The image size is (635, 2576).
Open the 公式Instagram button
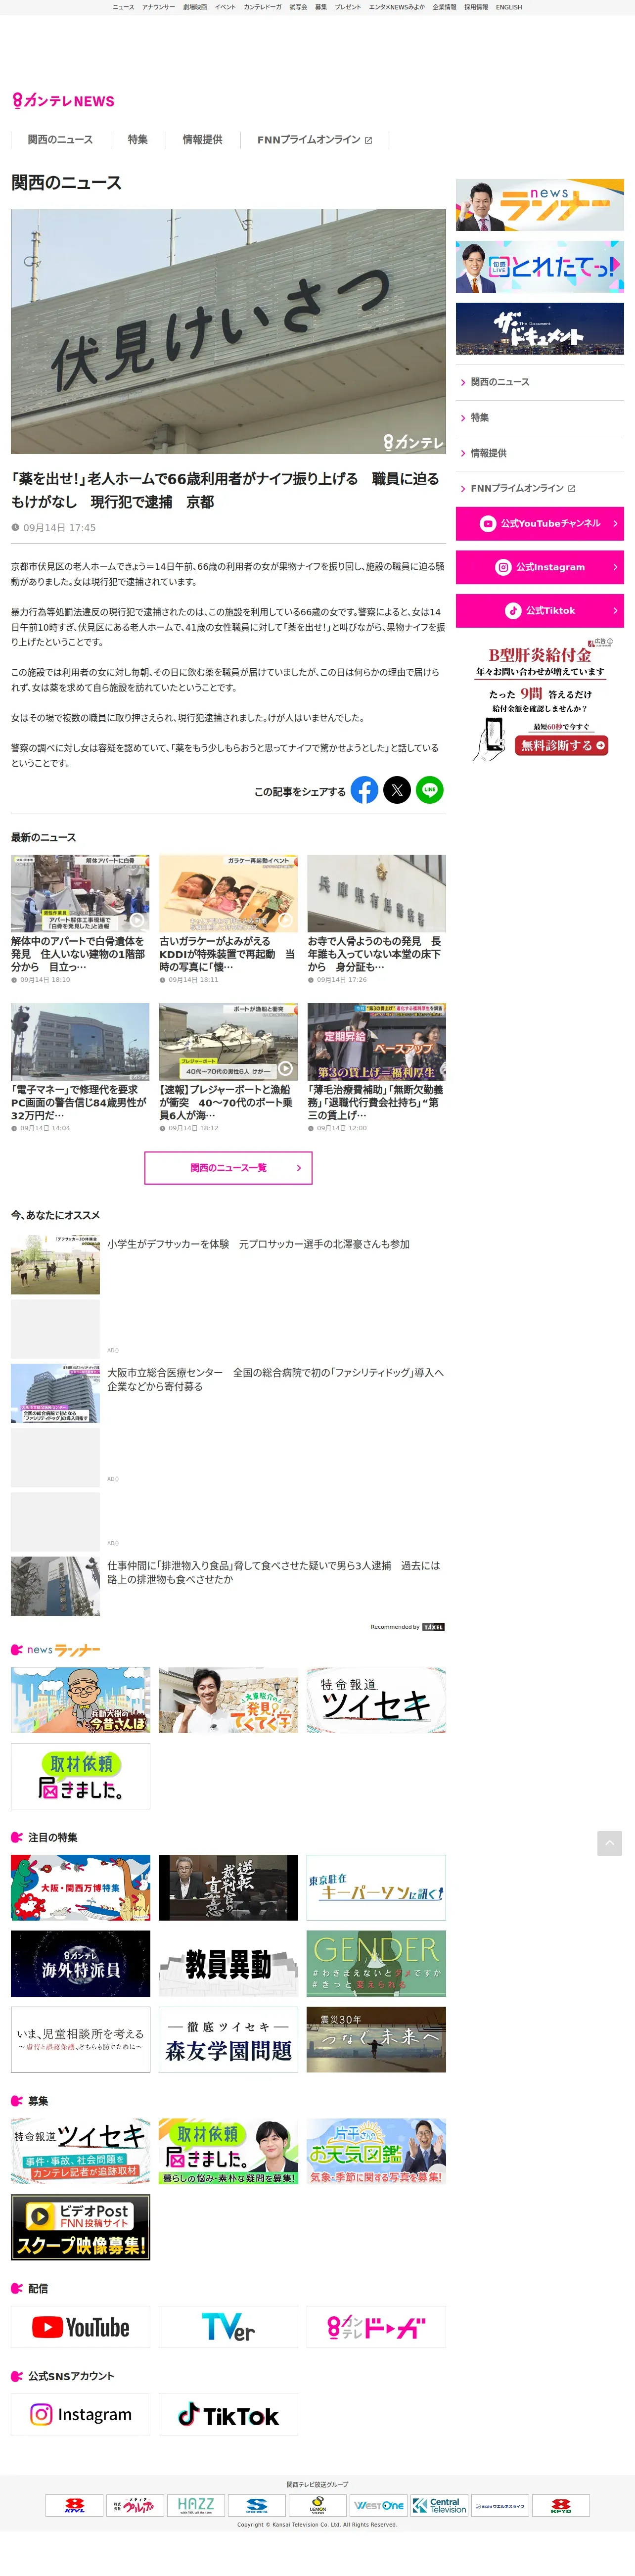pyautogui.click(x=540, y=567)
